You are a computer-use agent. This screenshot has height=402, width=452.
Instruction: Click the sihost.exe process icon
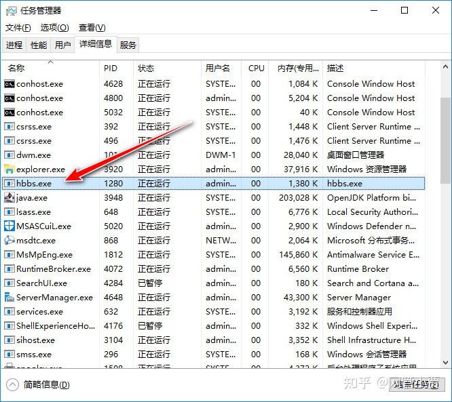[10, 340]
